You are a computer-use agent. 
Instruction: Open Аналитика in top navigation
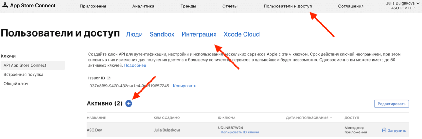tap(143, 6)
